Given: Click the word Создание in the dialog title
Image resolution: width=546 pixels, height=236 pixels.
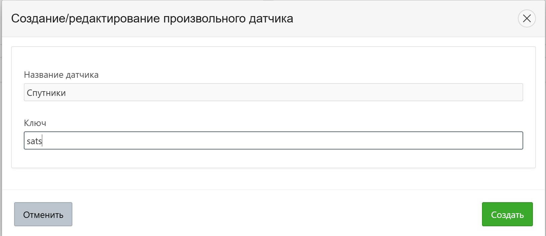Looking at the screenshot, I should click(x=39, y=18).
